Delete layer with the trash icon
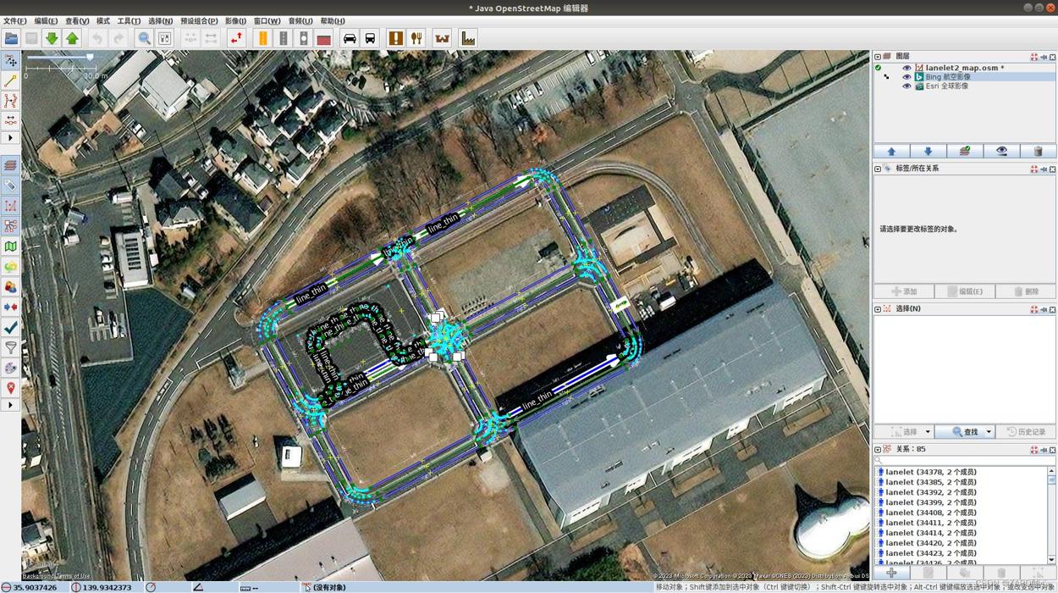1058x593 pixels. (1038, 151)
